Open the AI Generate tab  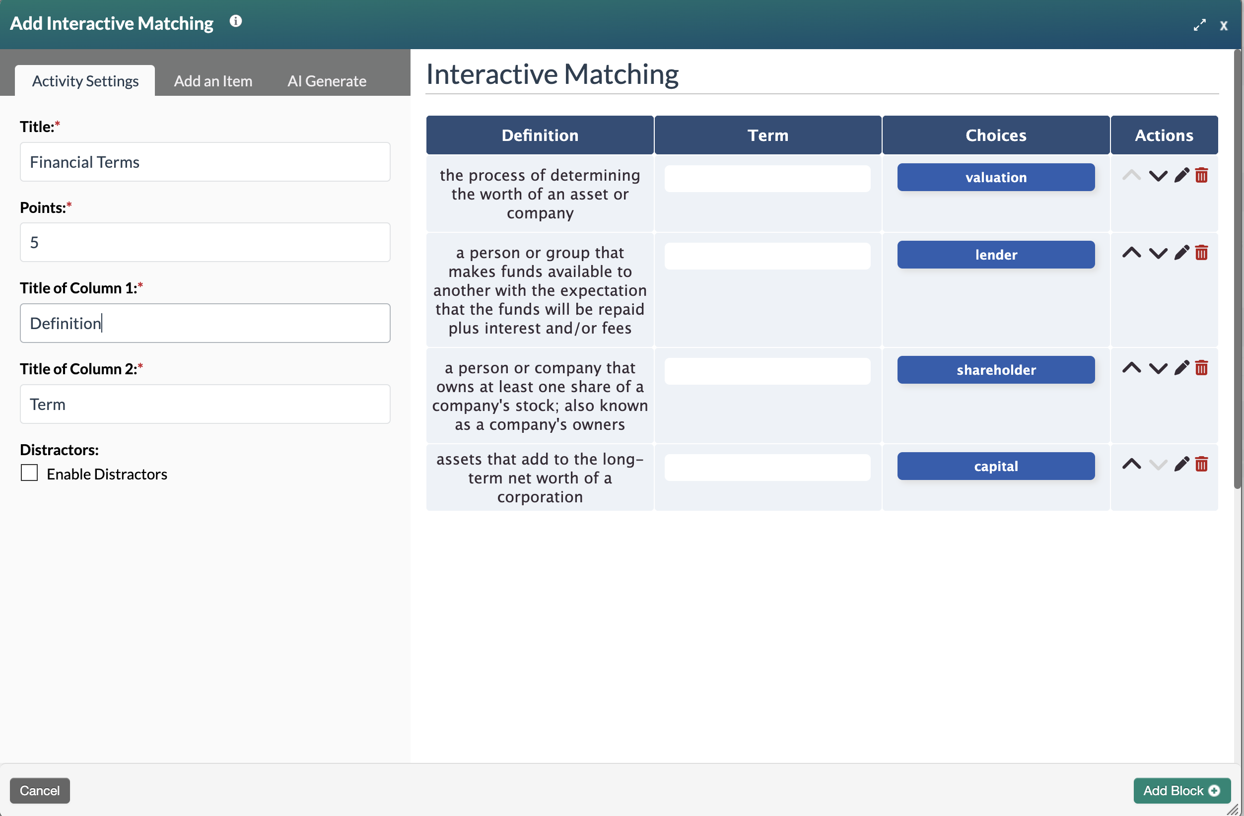click(327, 81)
